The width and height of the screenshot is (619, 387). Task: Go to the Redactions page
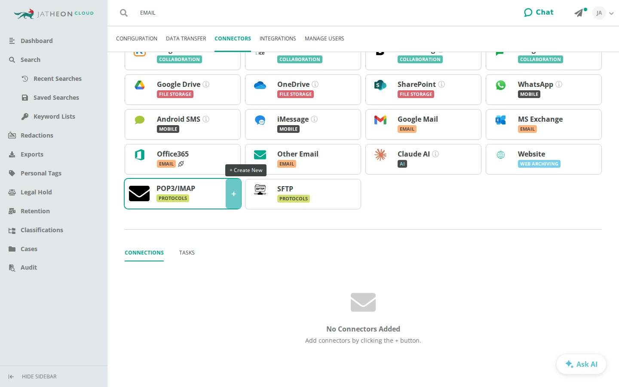tap(37, 135)
